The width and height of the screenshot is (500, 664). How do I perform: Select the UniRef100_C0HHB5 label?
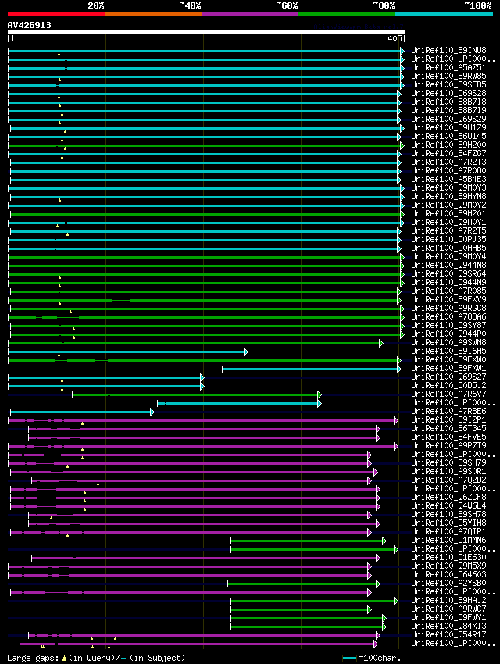[x=448, y=248]
